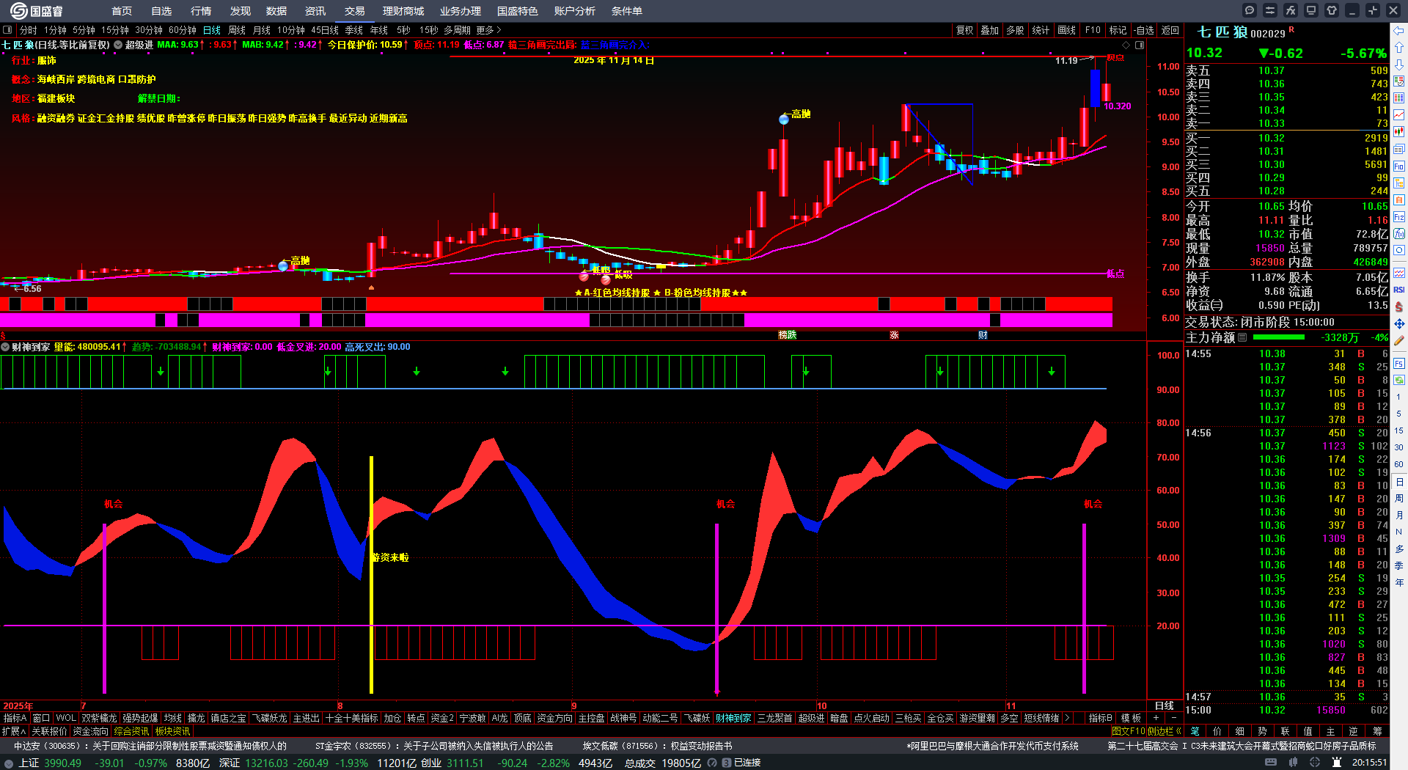Click the F5 icon in the right sidebar
Viewport: 1408px width, 770px height.
(x=1399, y=363)
